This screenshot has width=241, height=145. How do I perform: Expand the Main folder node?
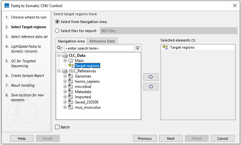tap(65, 61)
